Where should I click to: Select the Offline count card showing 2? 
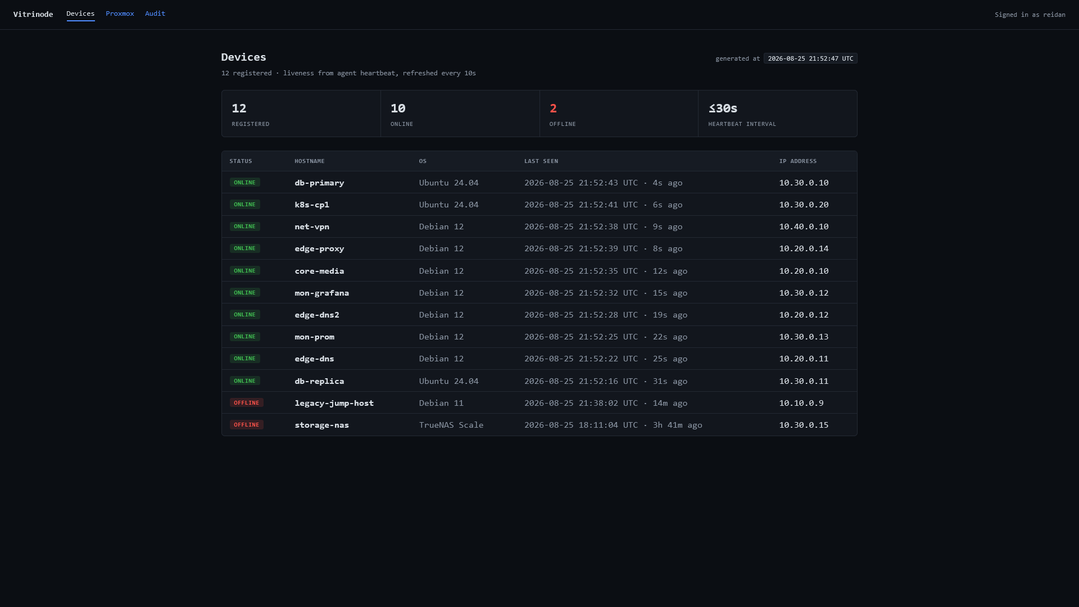tap(619, 114)
